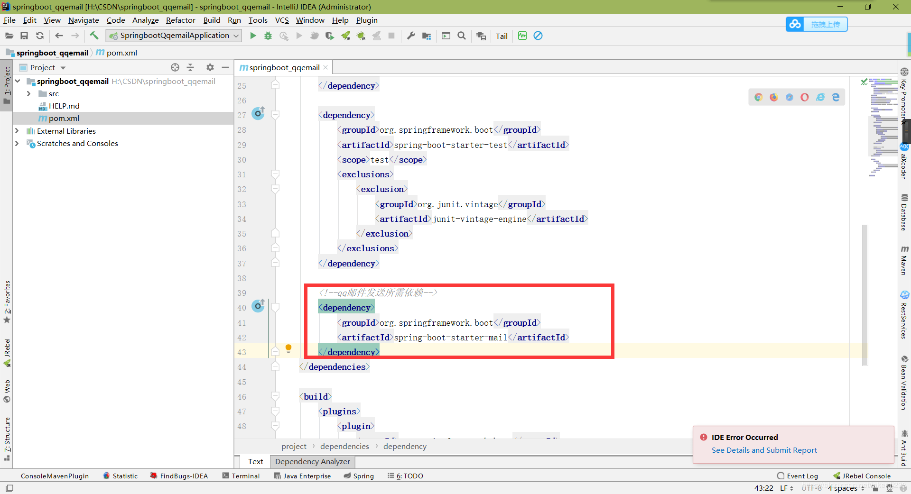The height and width of the screenshot is (494, 911).
Task: Open Project Structure icon in toolbar
Action: point(427,36)
